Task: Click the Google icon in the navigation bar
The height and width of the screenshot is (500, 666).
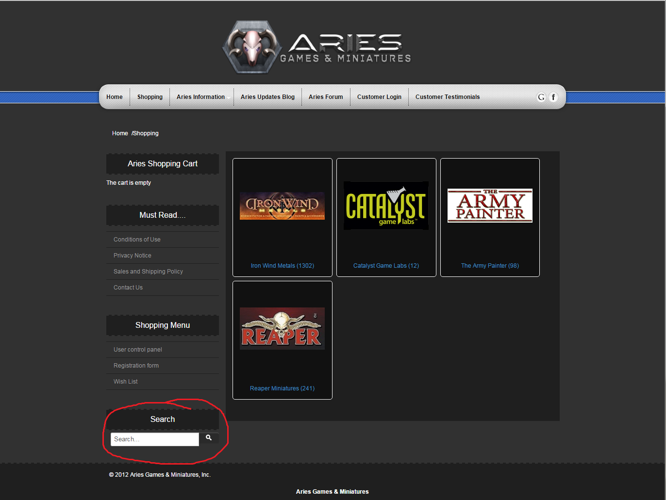Action: 541,97
